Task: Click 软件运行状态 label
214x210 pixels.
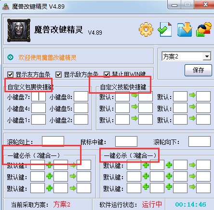Action: [118, 205]
